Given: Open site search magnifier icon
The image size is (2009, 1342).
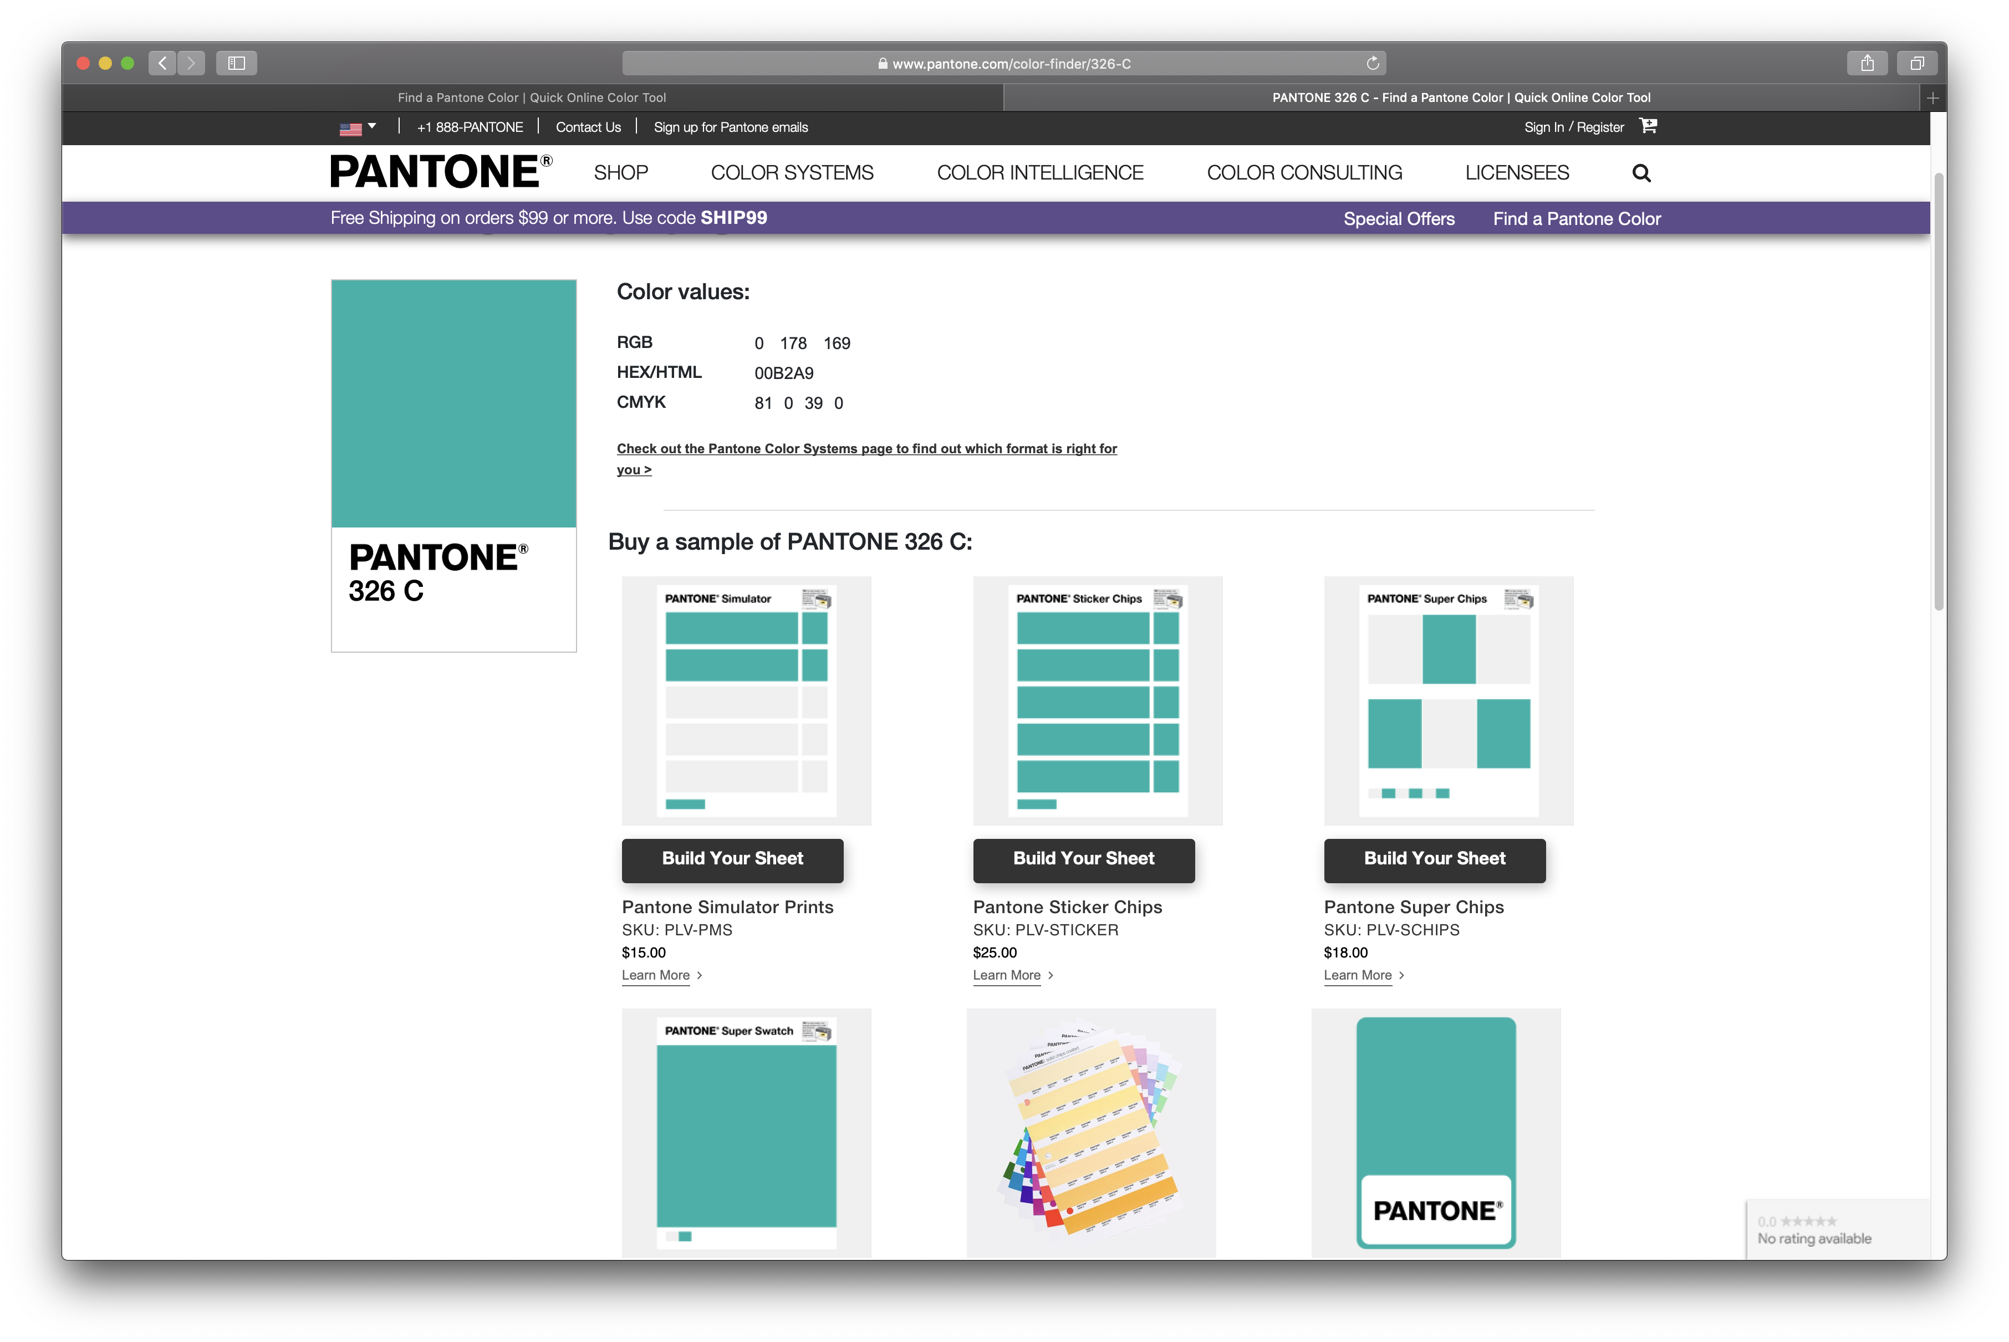Looking at the screenshot, I should tap(1641, 173).
